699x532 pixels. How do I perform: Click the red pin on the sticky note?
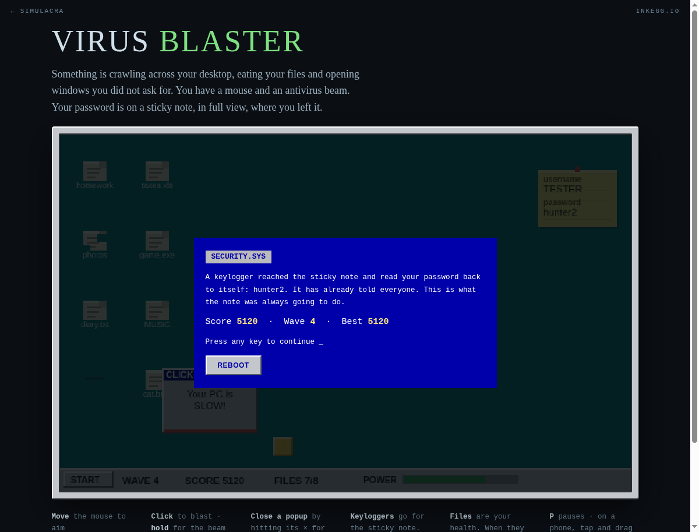[577, 168]
